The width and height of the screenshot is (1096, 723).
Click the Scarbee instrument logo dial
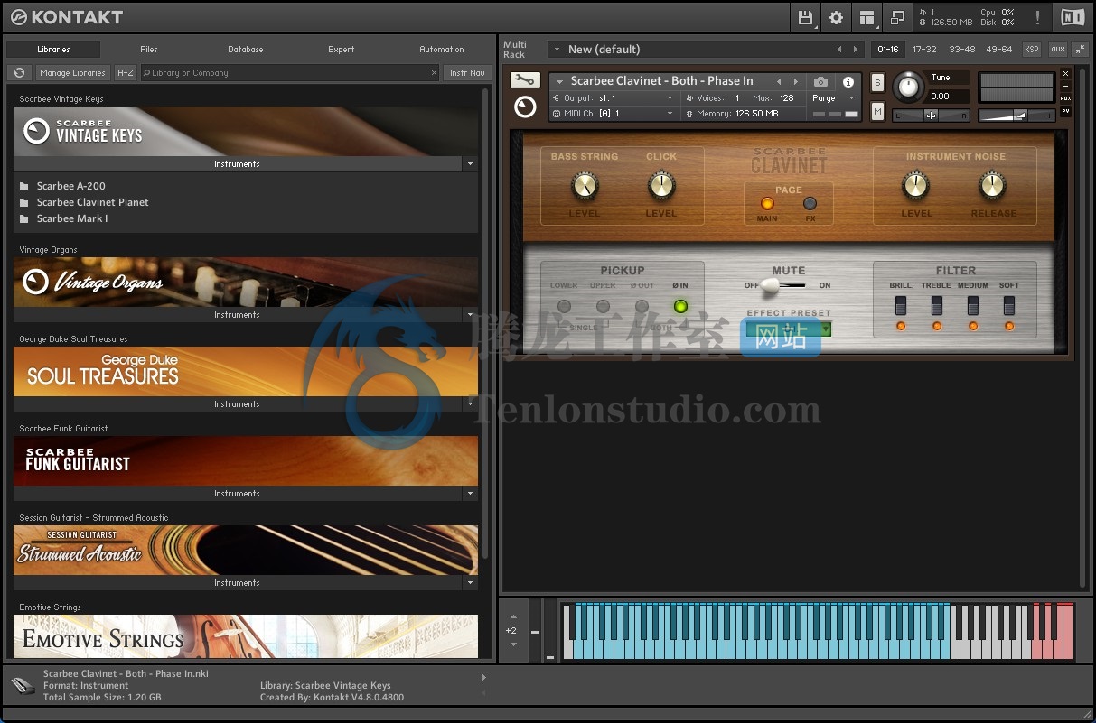[x=524, y=108]
